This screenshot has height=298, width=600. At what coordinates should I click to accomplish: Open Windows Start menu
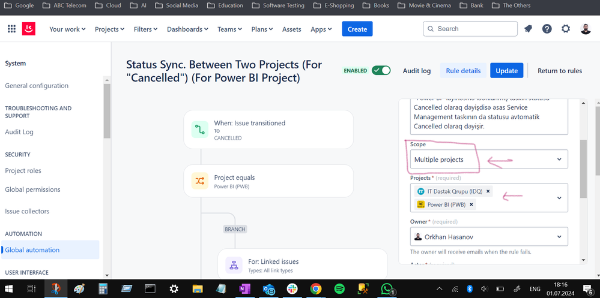pos(8,289)
